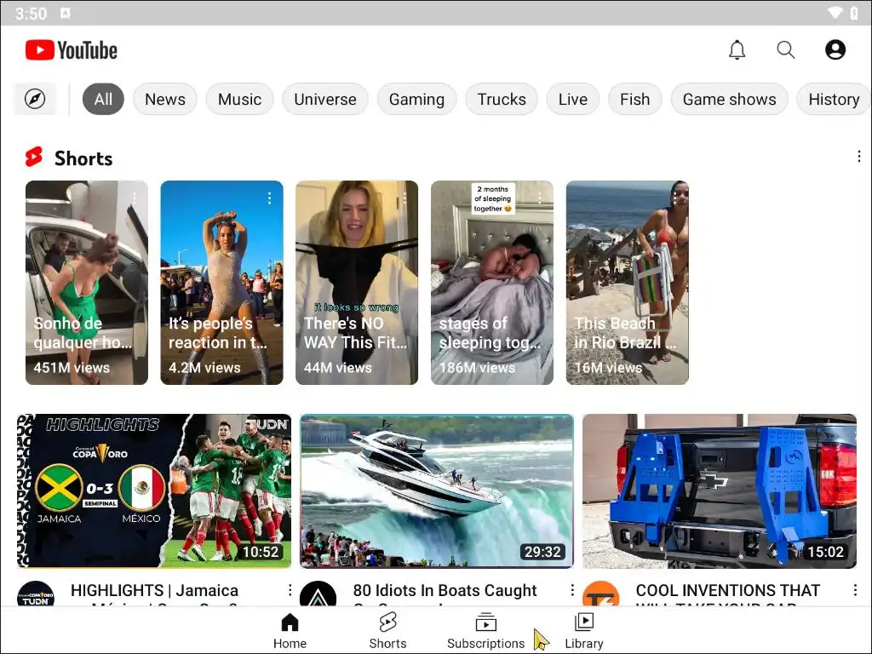This screenshot has height=654, width=872.
Task: Click the battery status icon
Action: click(x=854, y=12)
